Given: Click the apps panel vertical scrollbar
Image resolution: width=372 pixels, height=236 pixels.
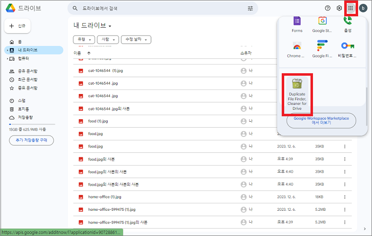Looking at the screenshot, I should pos(367,106).
